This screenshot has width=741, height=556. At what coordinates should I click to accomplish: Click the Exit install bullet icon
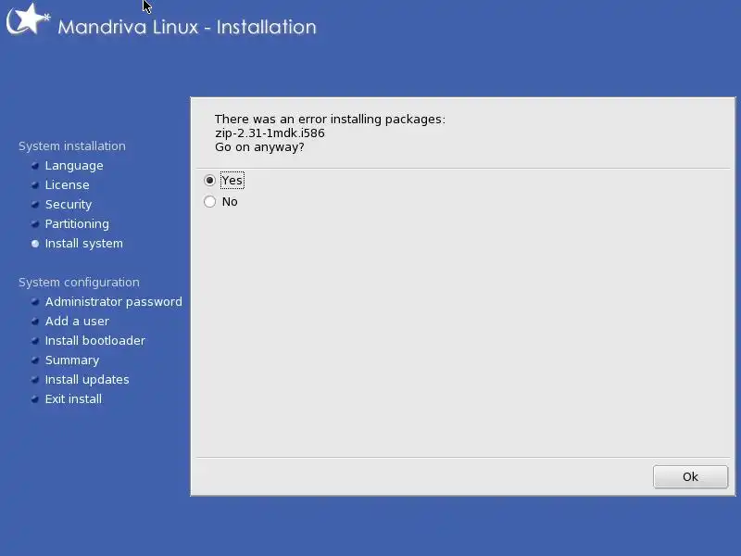pos(35,399)
